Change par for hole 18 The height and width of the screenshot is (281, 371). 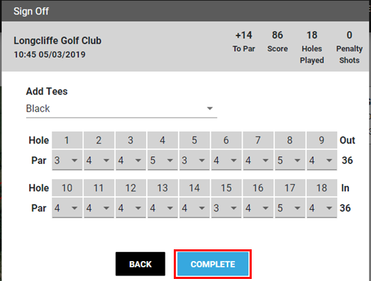[322, 208]
